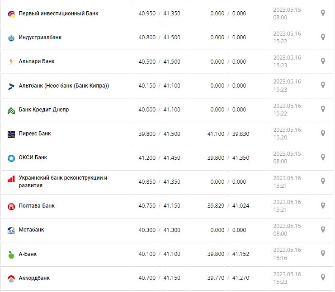Show Альпари Банк branch map pin
The width and height of the screenshot is (335, 292).
(x=323, y=61)
